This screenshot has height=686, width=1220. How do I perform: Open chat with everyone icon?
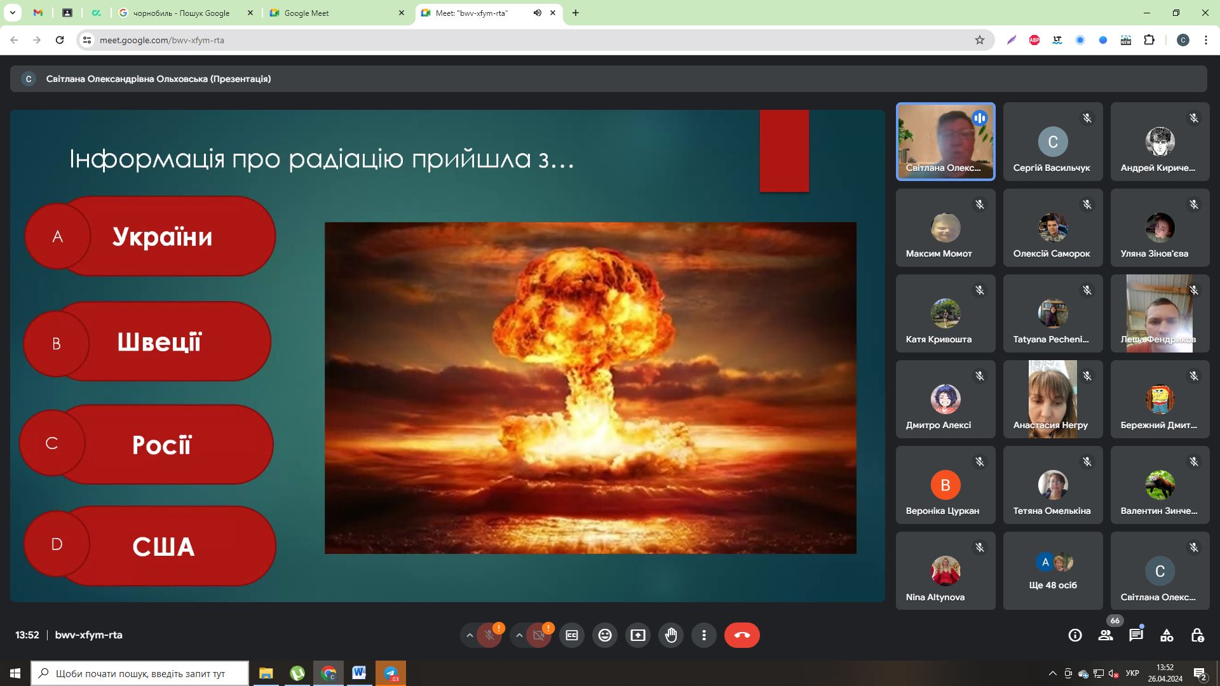point(1136,635)
